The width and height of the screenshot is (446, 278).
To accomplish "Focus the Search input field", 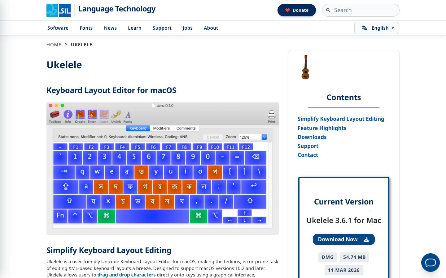I will click(x=361, y=10).
